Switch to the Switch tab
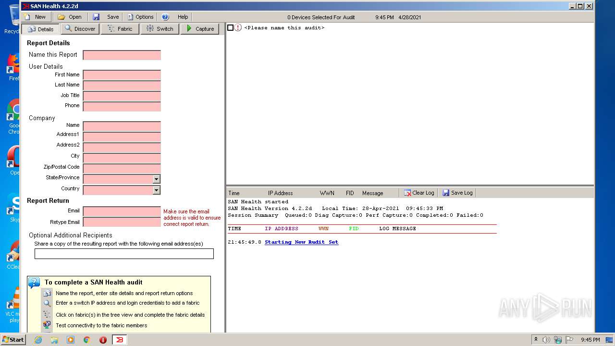Image resolution: width=615 pixels, height=346 pixels. (x=160, y=29)
